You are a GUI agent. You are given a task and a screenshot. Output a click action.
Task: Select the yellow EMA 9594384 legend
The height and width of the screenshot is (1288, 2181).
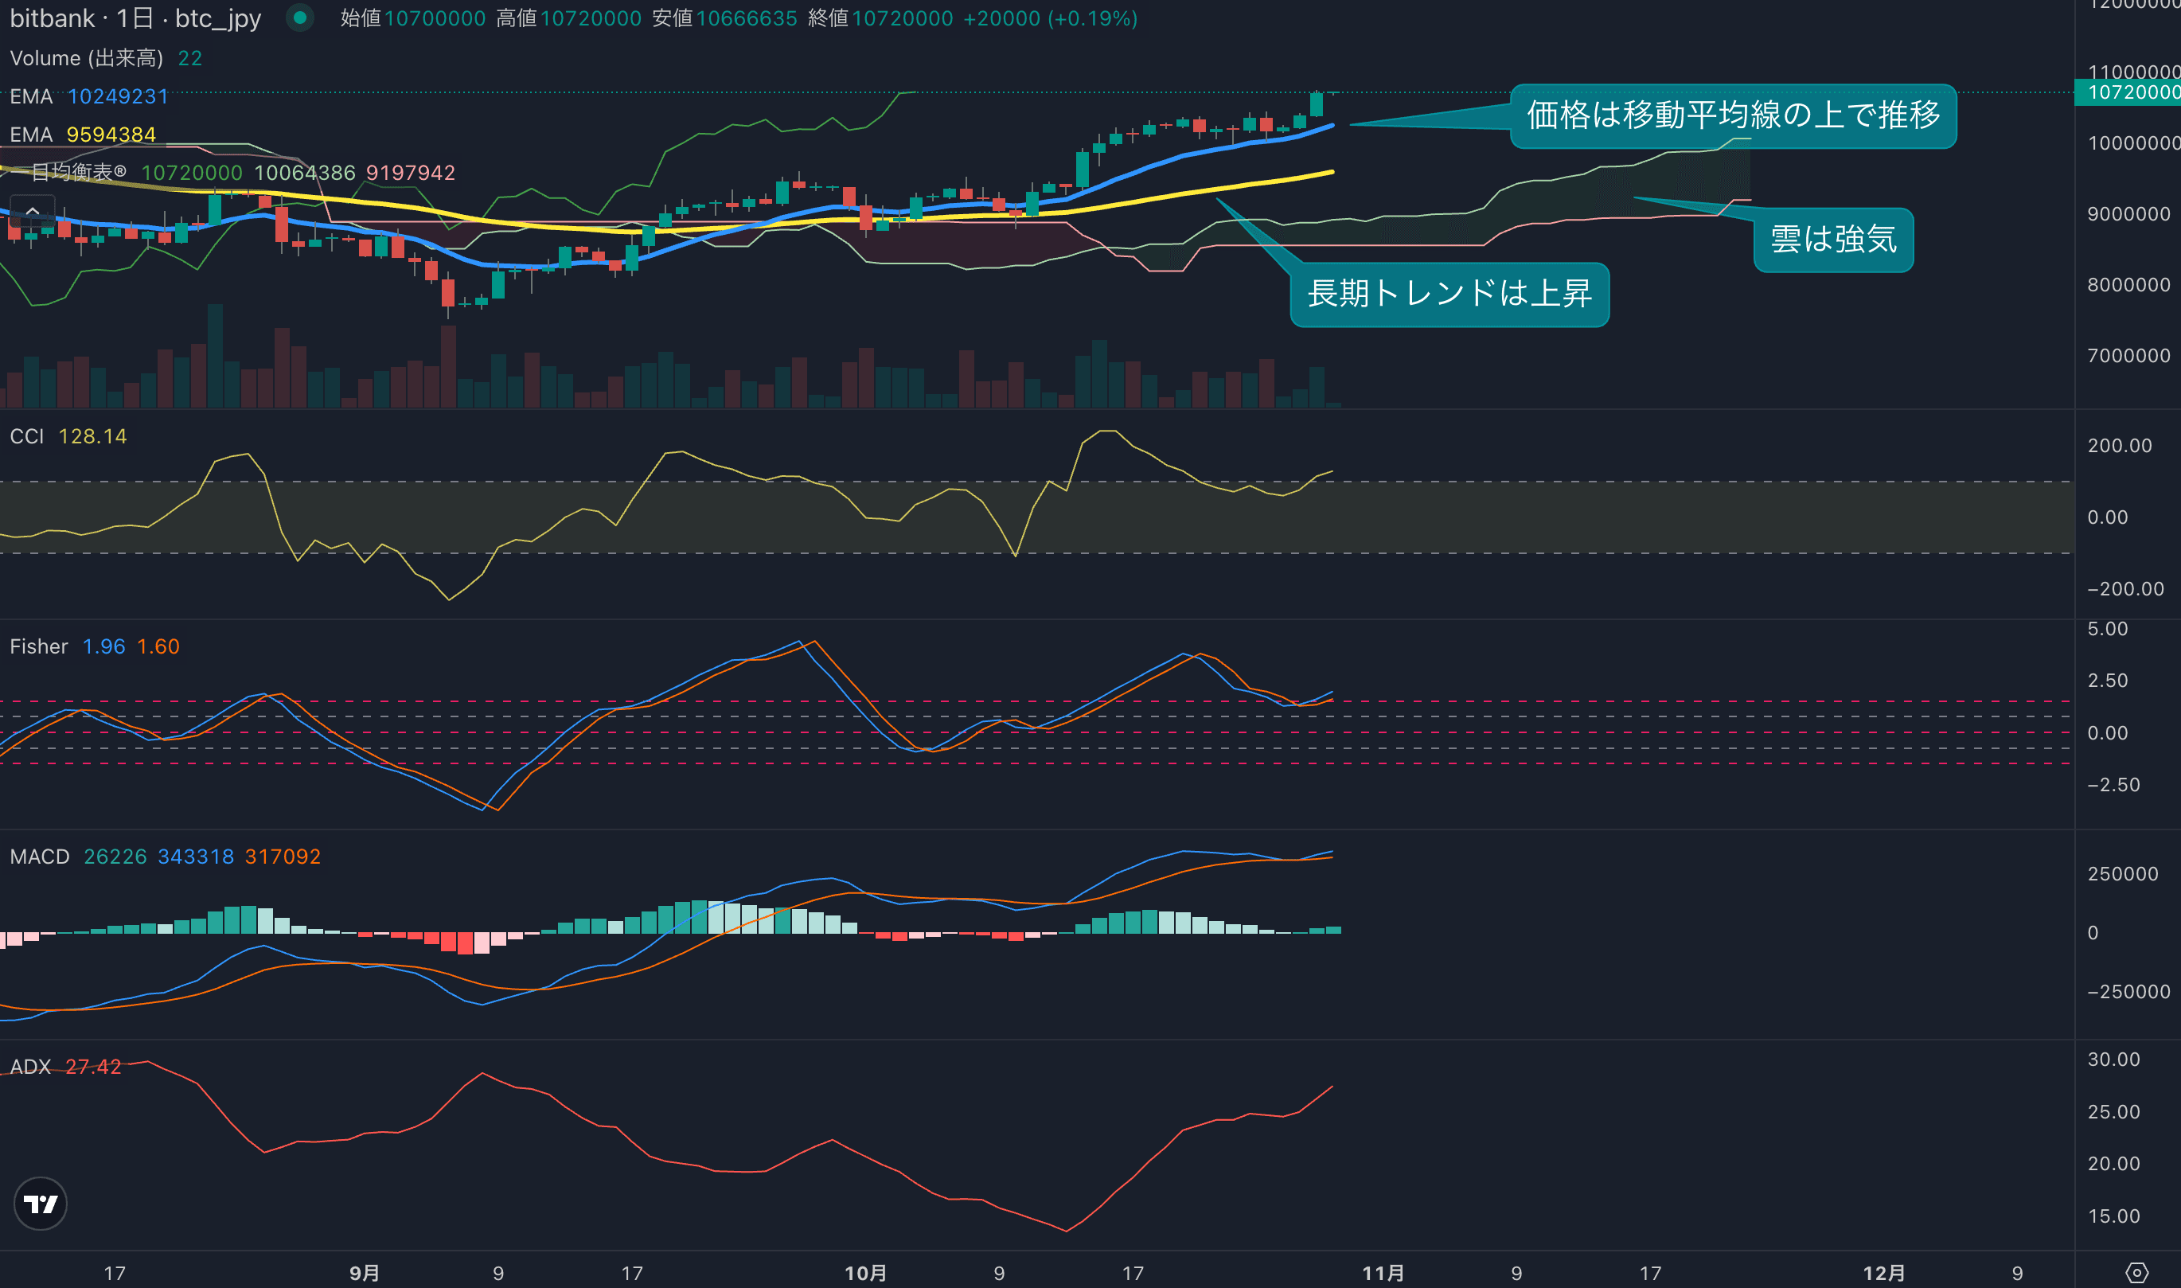[84, 135]
